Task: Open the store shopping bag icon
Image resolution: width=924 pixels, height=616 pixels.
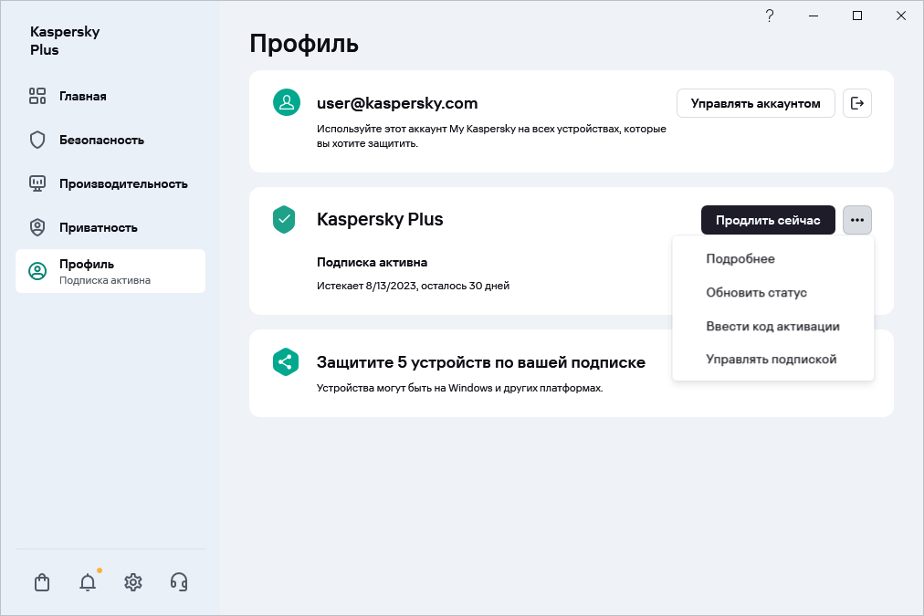Action: (41, 582)
